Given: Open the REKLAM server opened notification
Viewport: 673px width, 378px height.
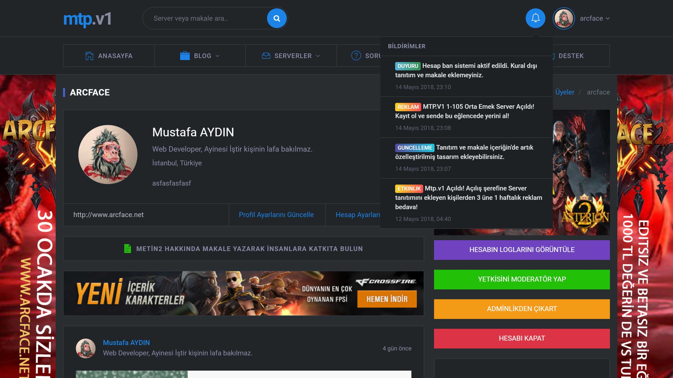Looking at the screenshot, I should point(466,117).
